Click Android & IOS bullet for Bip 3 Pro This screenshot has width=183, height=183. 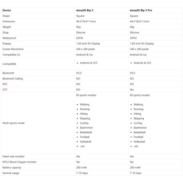coord(142,63)
